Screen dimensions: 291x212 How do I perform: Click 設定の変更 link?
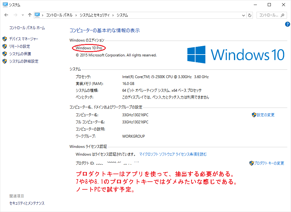click(266, 115)
